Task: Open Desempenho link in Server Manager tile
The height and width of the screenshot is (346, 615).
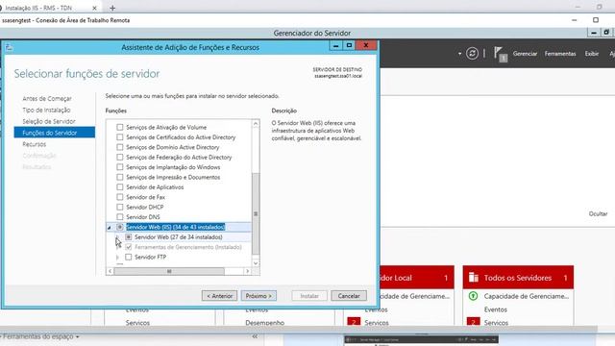Action: click(265, 323)
